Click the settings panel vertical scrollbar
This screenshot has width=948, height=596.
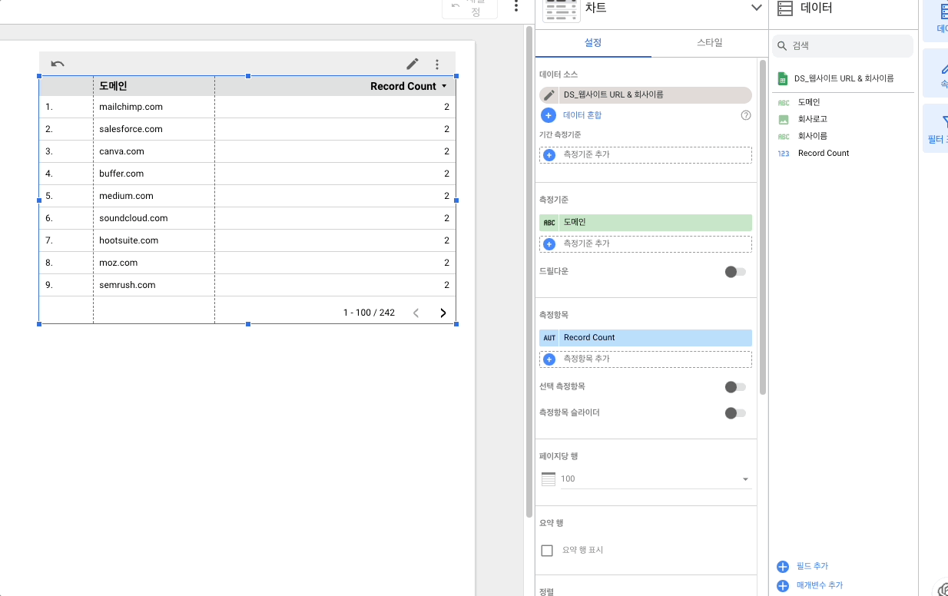(762, 227)
